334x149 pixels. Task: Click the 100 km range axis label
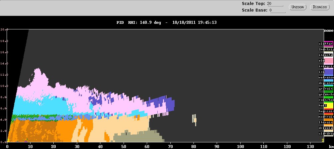coord(241,147)
